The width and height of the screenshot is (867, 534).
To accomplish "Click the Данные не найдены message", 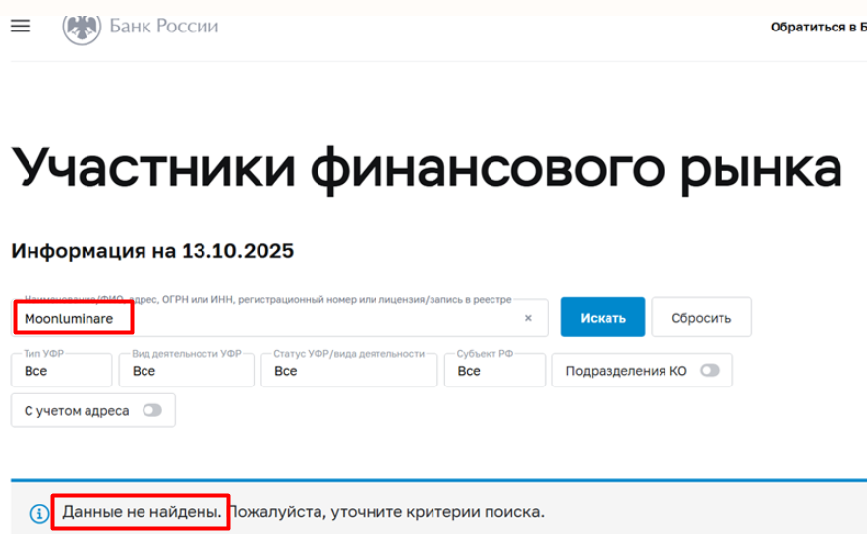I will 142,512.
